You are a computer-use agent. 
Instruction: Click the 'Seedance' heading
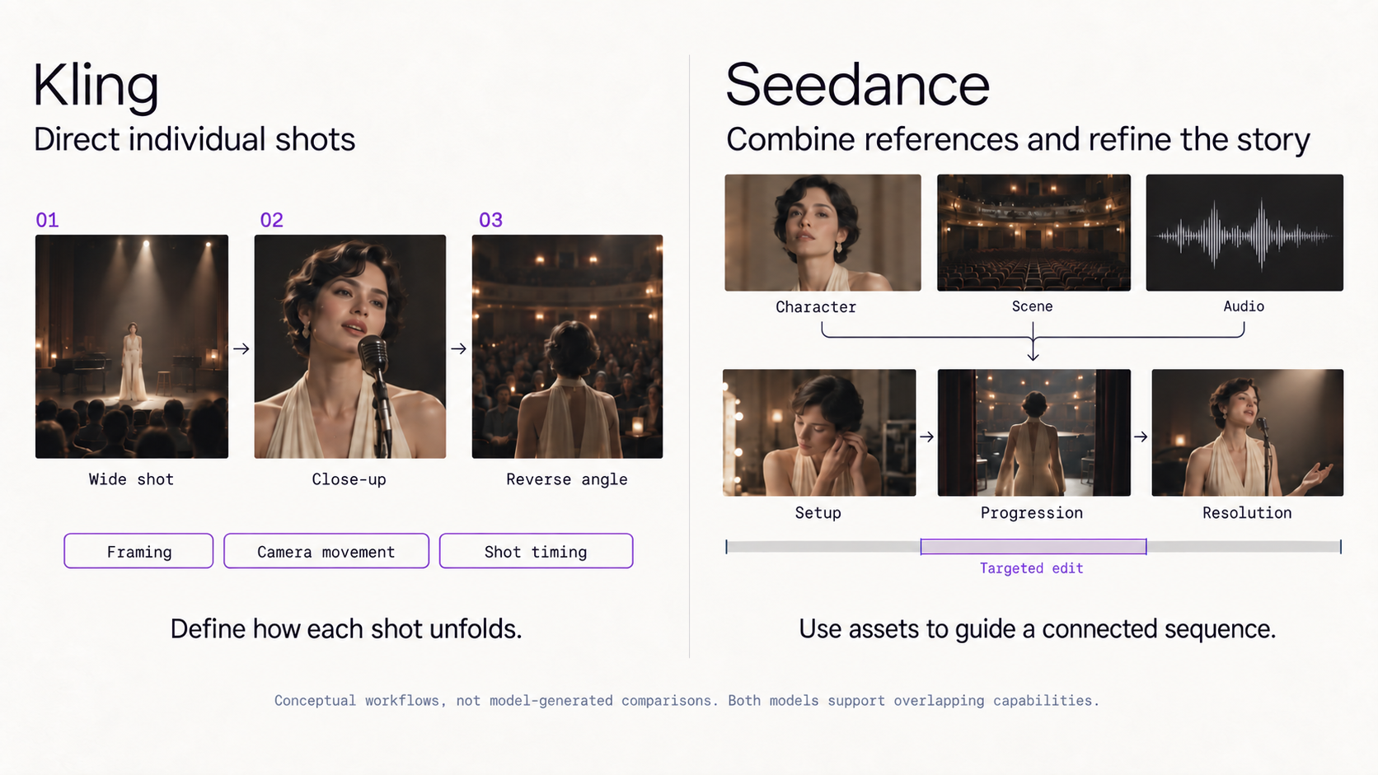[857, 84]
